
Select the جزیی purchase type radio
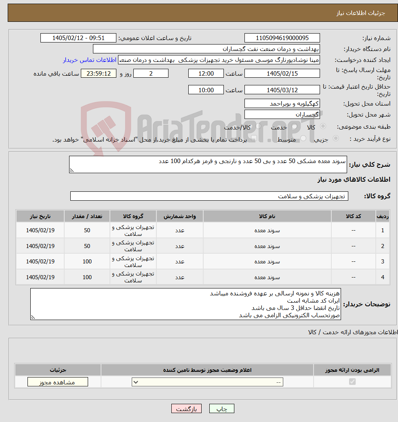[336, 139]
